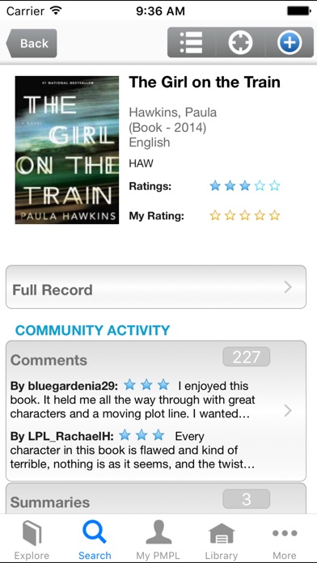Open the Full Record row
This screenshot has height=563, width=317.
pos(156,287)
